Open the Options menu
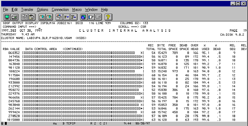The image size is (248, 126). [x=43, y=10]
